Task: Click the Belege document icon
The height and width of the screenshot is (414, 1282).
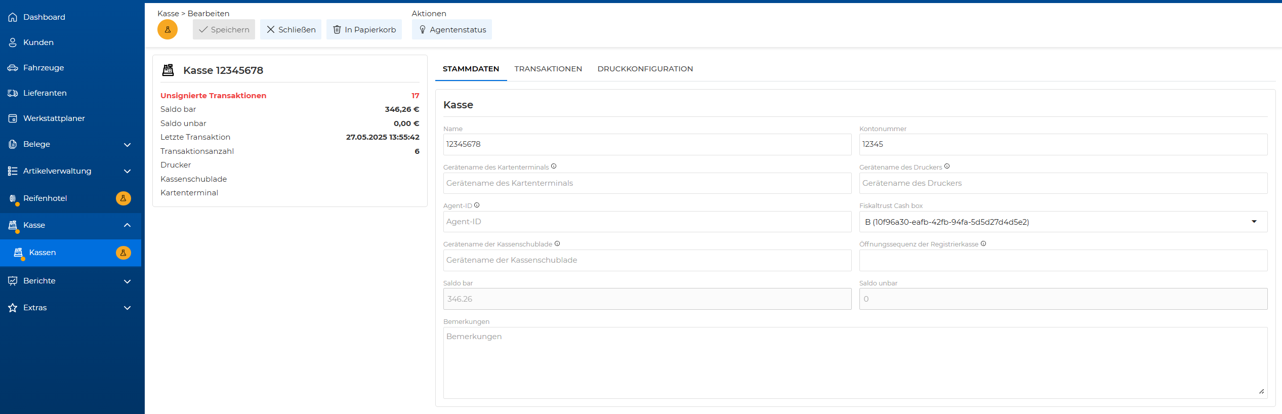Action: tap(13, 144)
